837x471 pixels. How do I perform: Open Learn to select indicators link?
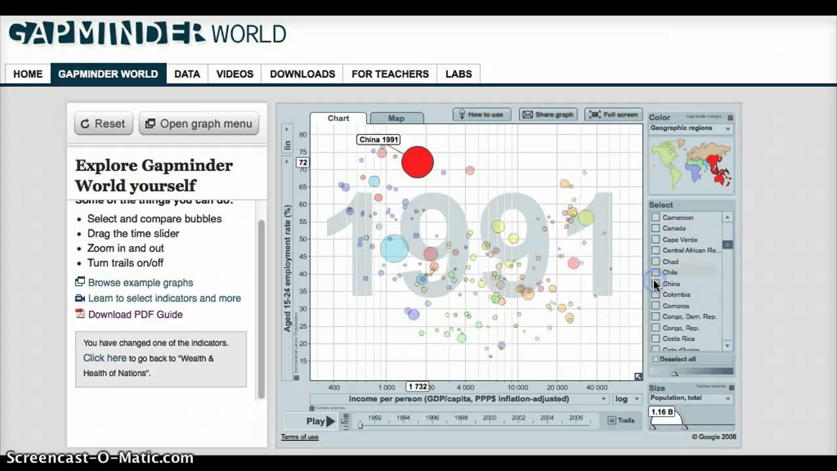[165, 298]
